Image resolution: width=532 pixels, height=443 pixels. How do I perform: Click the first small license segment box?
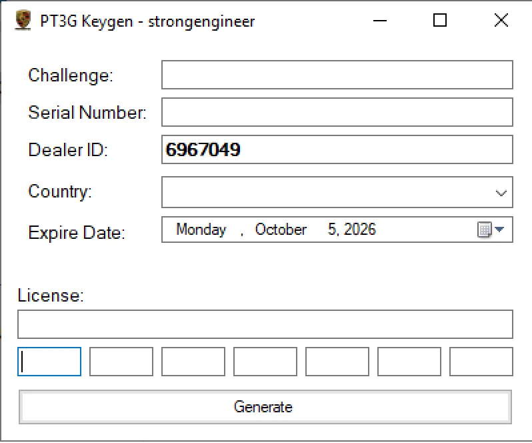point(49,362)
